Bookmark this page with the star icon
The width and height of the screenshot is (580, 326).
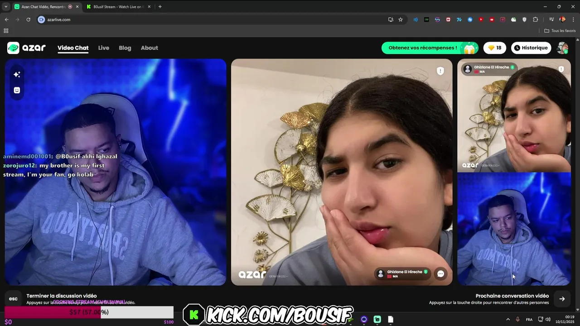tap(401, 19)
